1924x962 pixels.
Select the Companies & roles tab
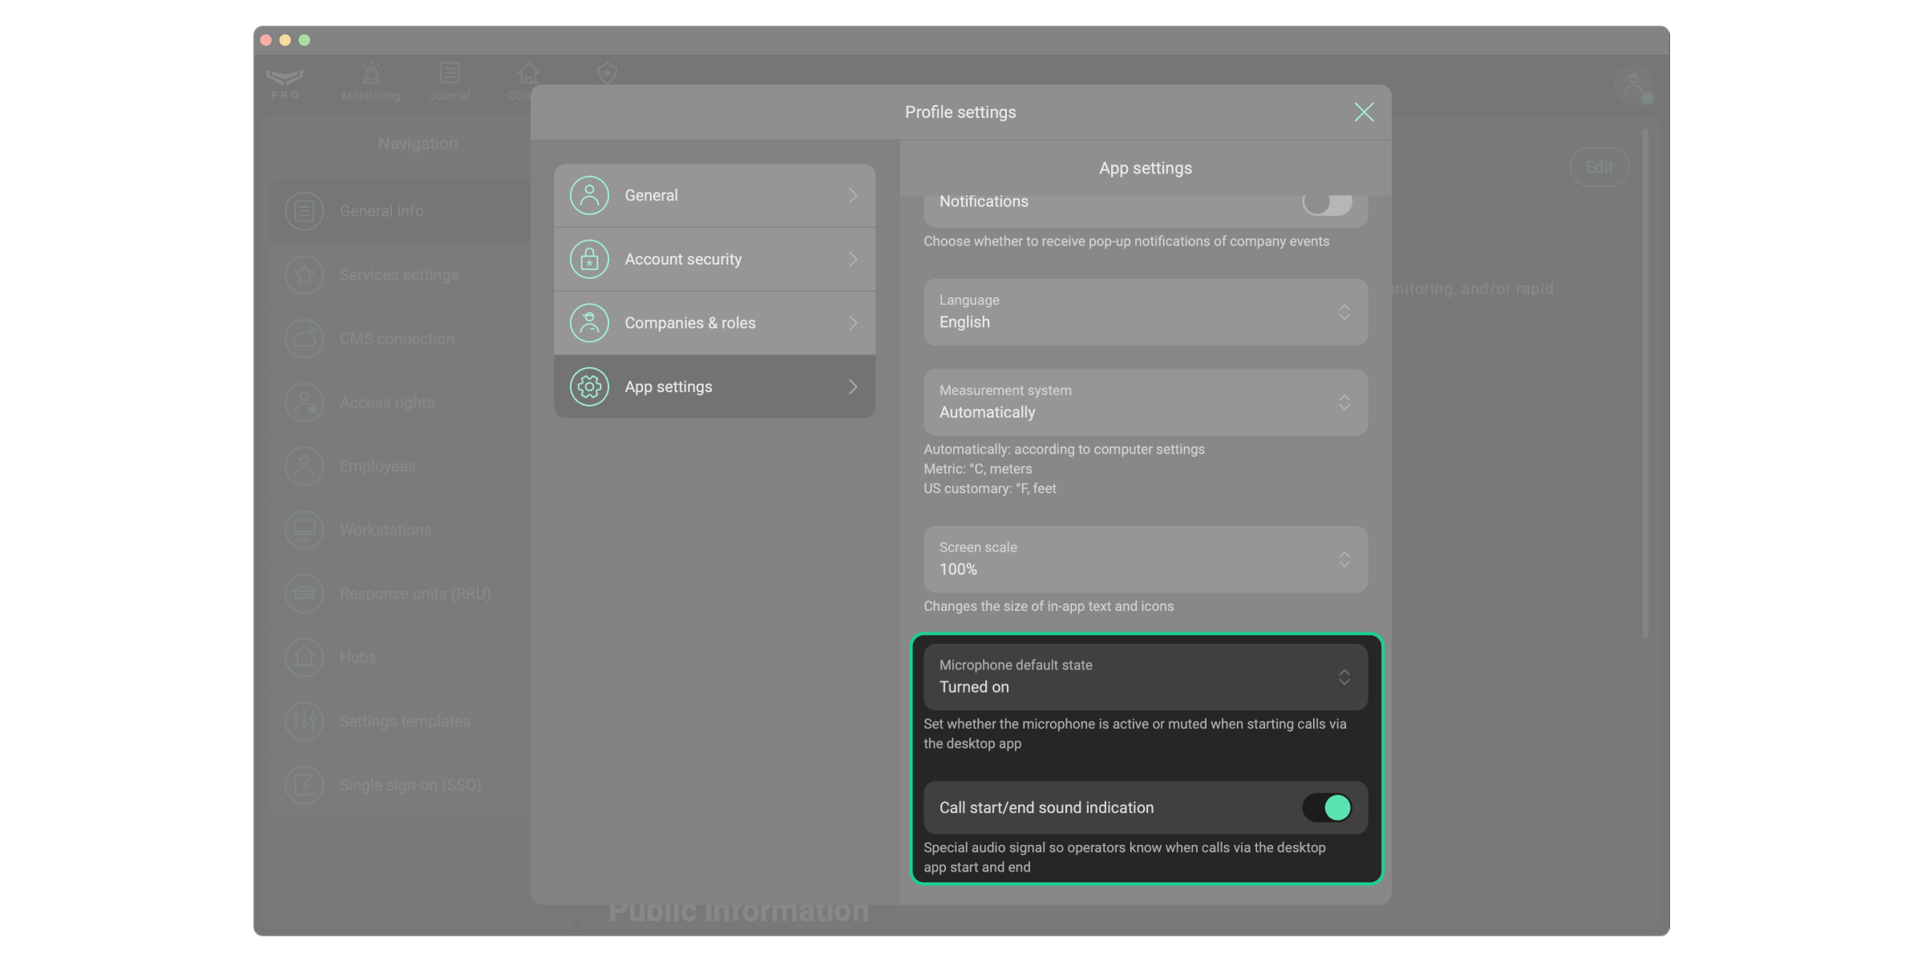(714, 323)
